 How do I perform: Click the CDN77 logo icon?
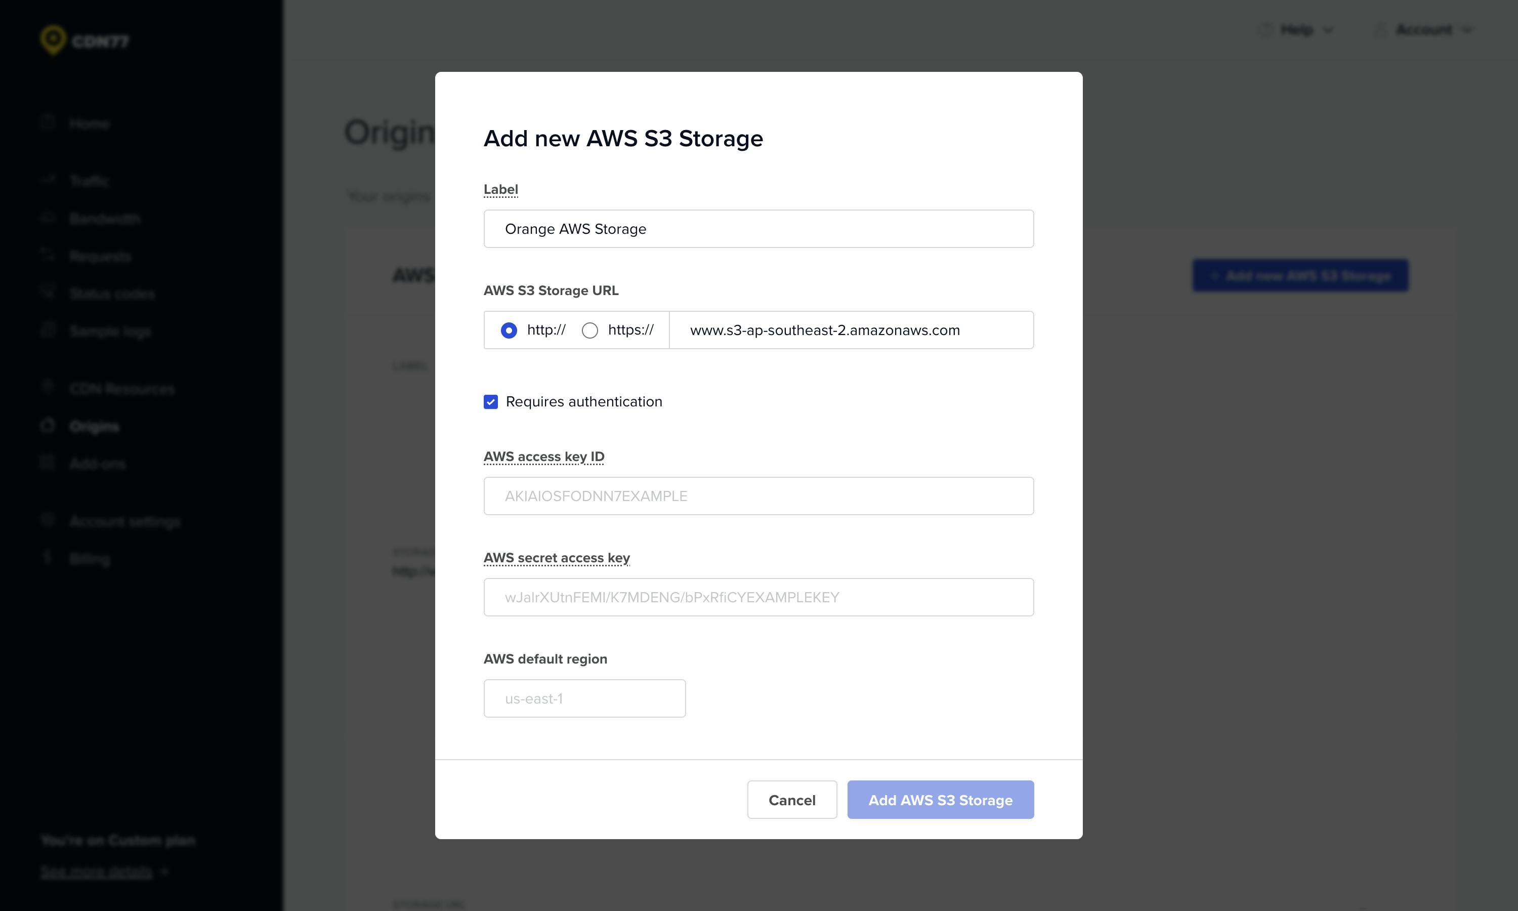(x=53, y=39)
